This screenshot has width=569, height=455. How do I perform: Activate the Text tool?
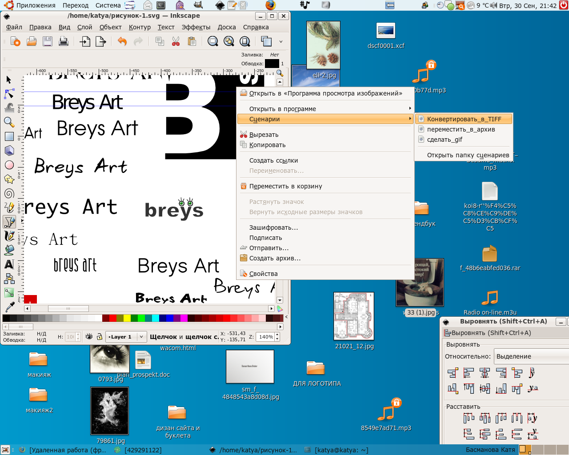pos(9,264)
